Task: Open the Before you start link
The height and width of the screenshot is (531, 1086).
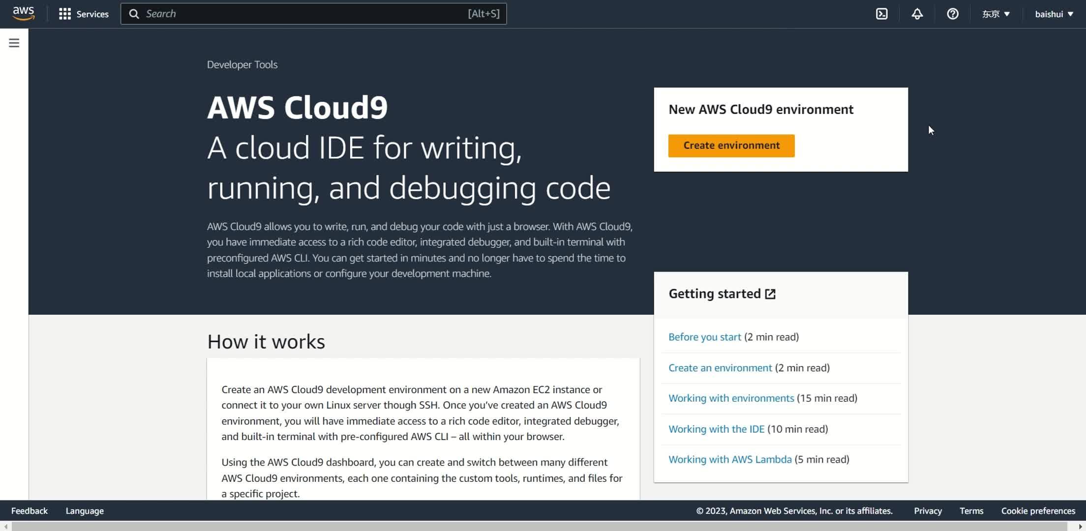Action: [704, 337]
